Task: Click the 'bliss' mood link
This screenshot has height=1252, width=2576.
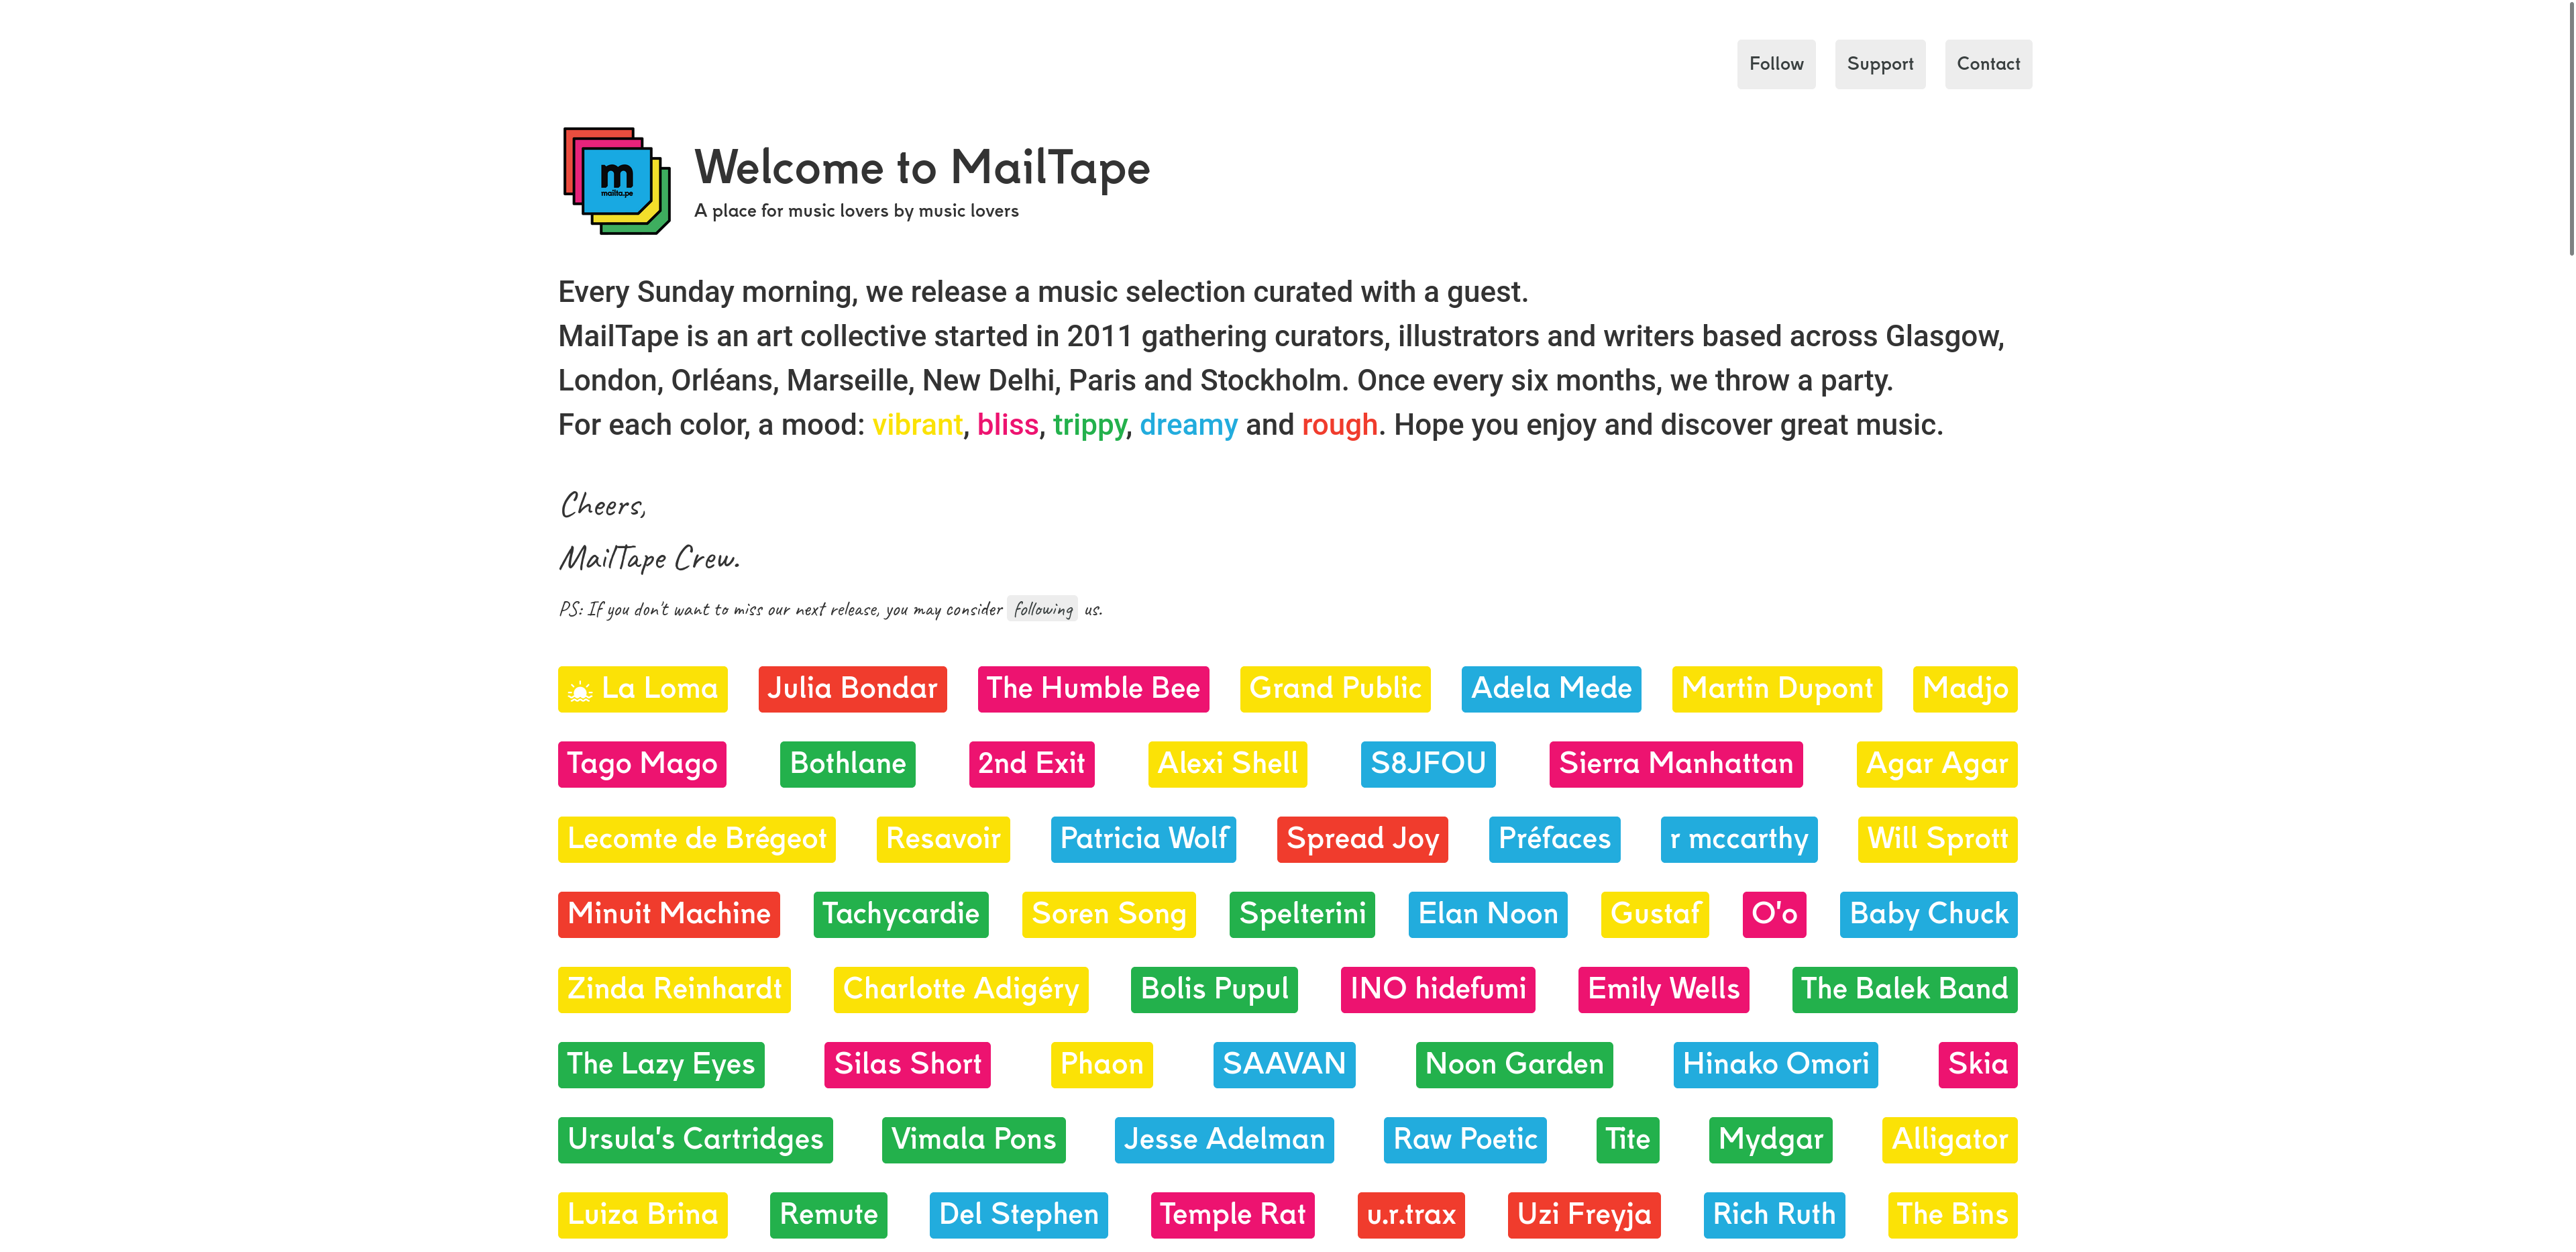Action: (x=1008, y=425)
